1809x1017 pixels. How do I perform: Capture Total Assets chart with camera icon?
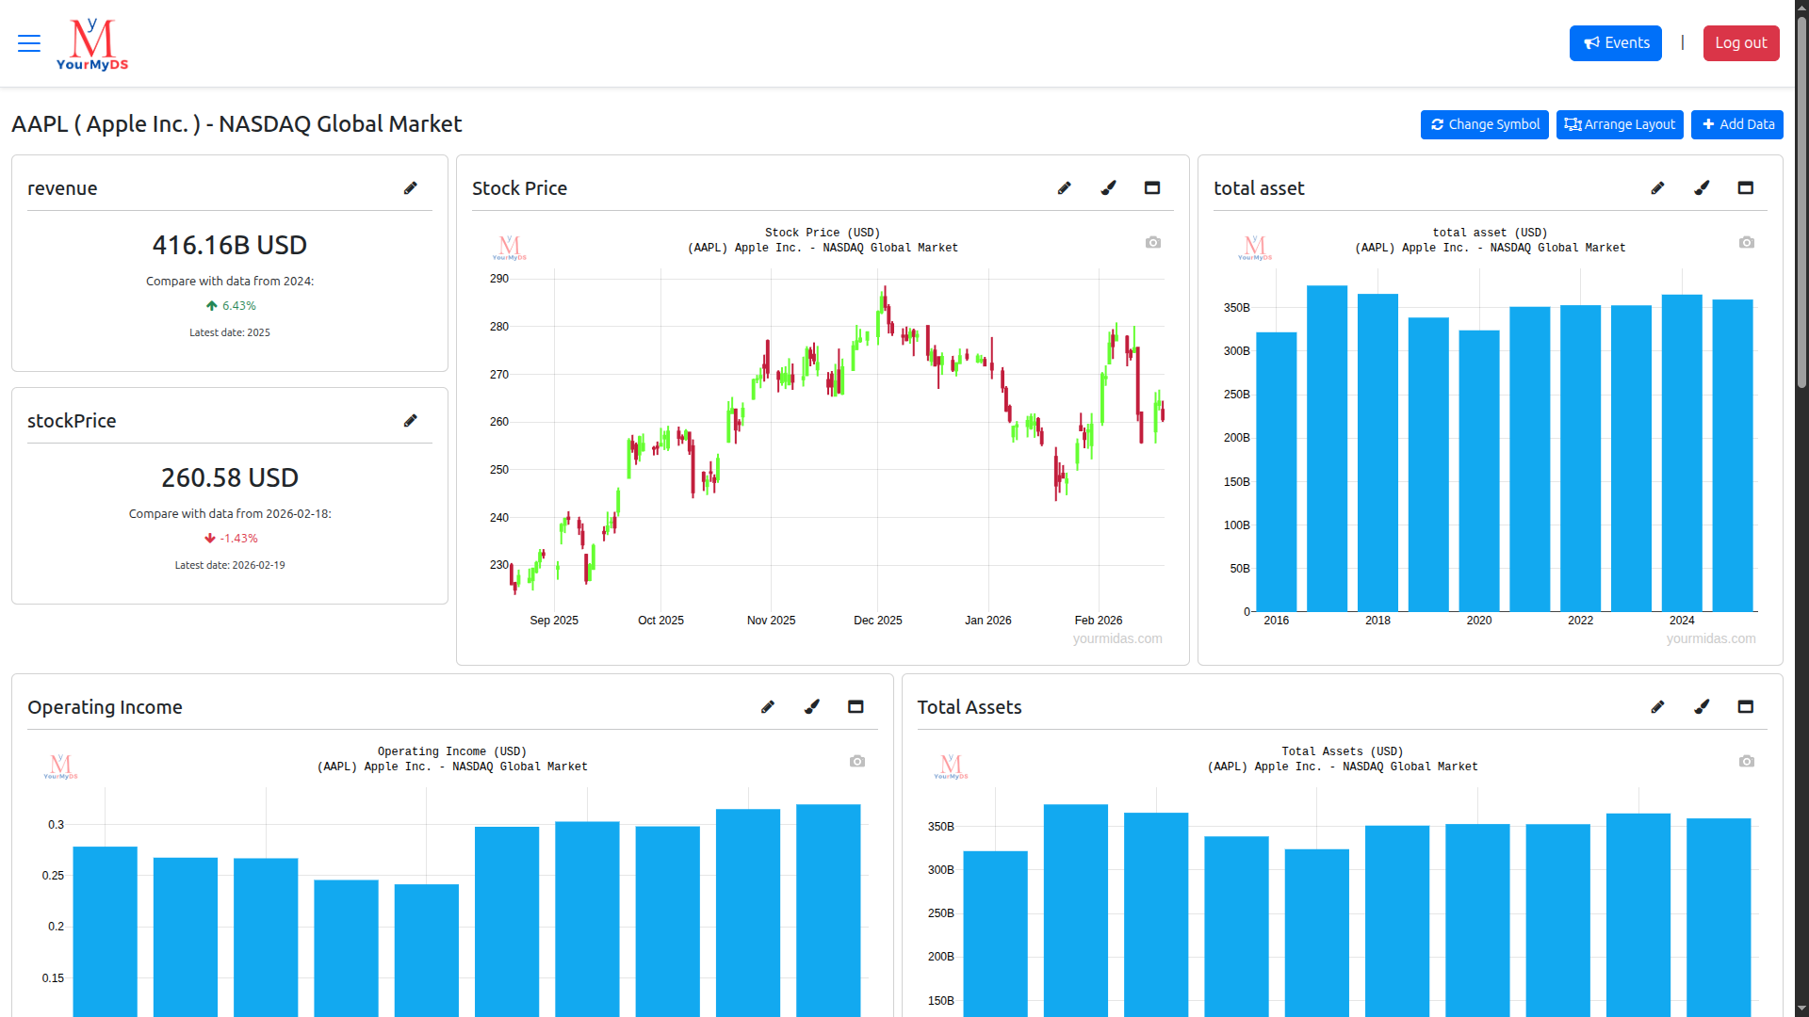point(1746,762)
